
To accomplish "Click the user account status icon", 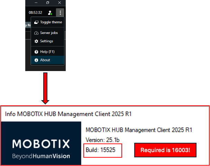I will 50,13.
